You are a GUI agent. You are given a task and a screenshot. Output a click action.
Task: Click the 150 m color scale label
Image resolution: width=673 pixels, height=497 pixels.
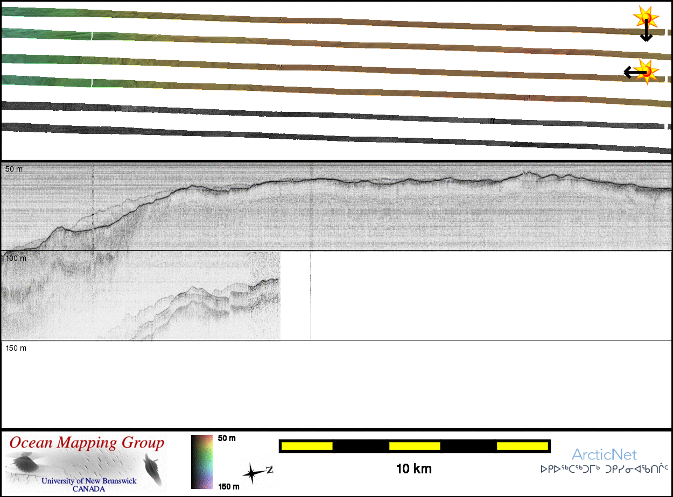pyautogui.click(x=228, y=487)
